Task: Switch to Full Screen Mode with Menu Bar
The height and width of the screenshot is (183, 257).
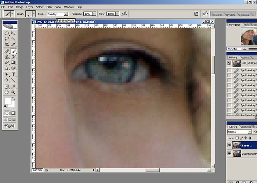Action: [10, 120]
